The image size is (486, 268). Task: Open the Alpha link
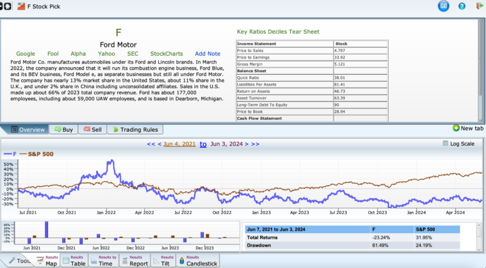[x=78, y=54]
